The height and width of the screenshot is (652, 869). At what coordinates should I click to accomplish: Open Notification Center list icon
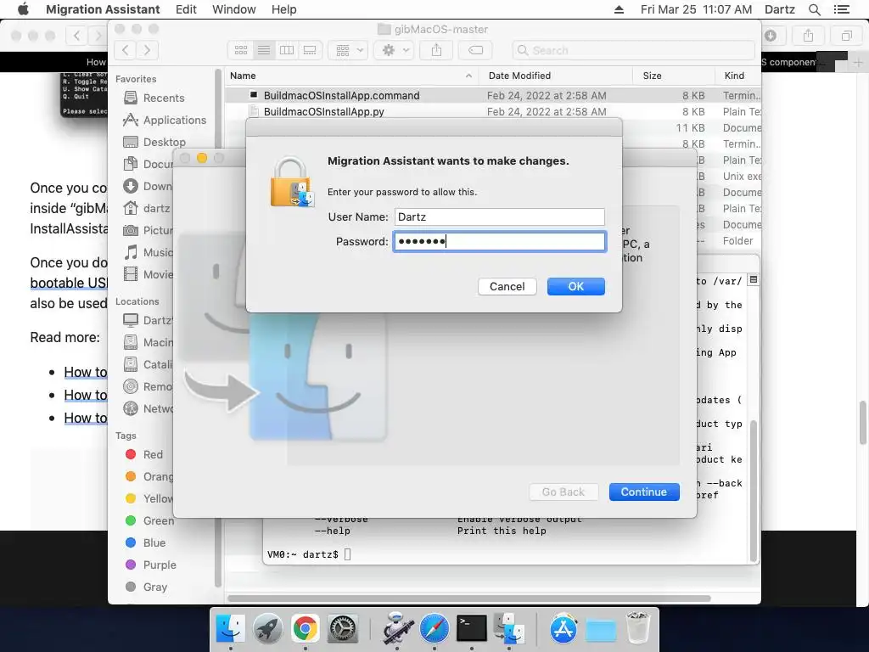click(x=841, y=9)
